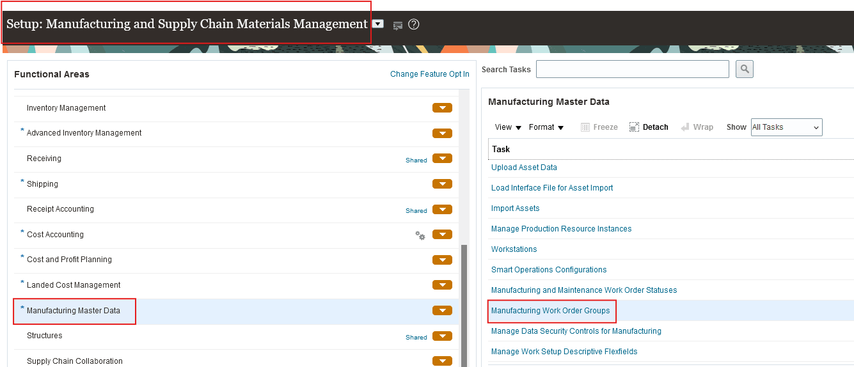Open the Manufacturing Work Order Groups task
854x367 pixels.
coord(550,311)
